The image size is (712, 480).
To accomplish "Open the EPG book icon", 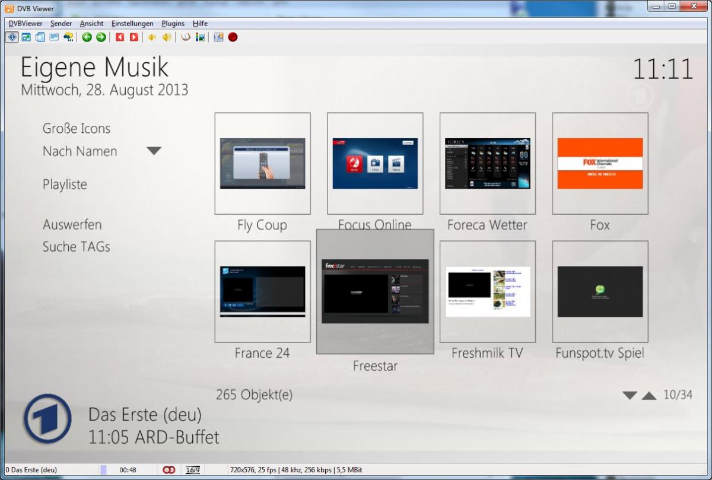I will click(186, 37).
